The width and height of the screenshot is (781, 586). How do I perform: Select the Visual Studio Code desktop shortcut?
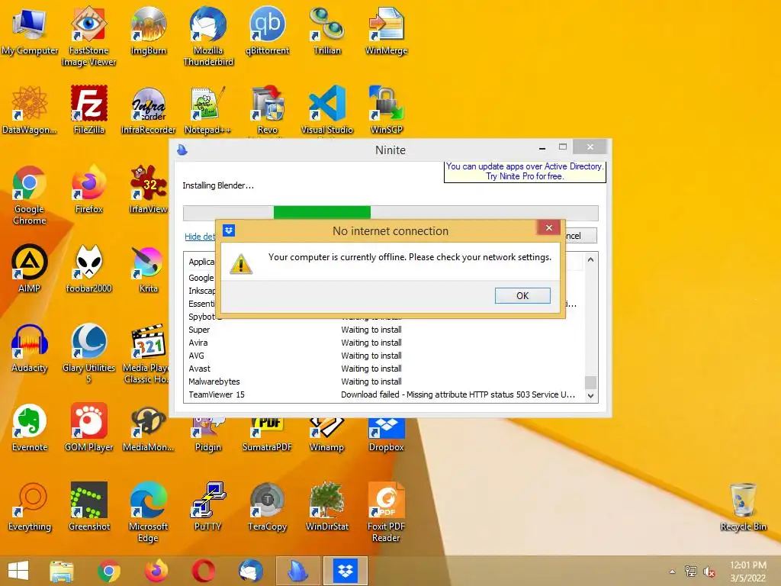326,110
